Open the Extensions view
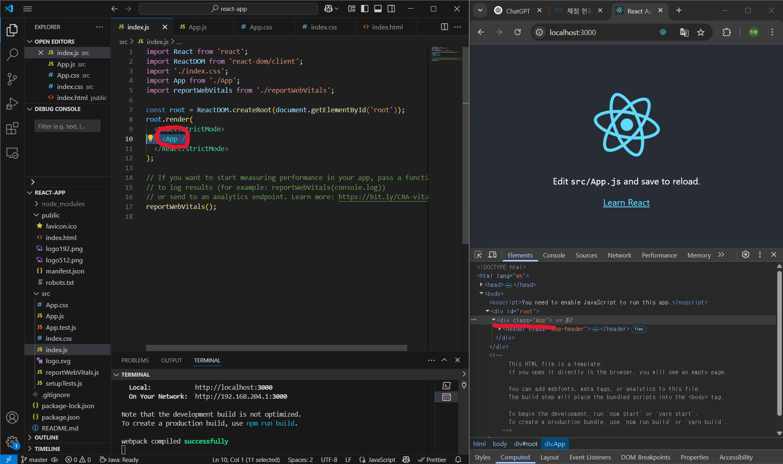Image resolution: width=783 pixels, height=464 pixels. click(x=12, y=129)
